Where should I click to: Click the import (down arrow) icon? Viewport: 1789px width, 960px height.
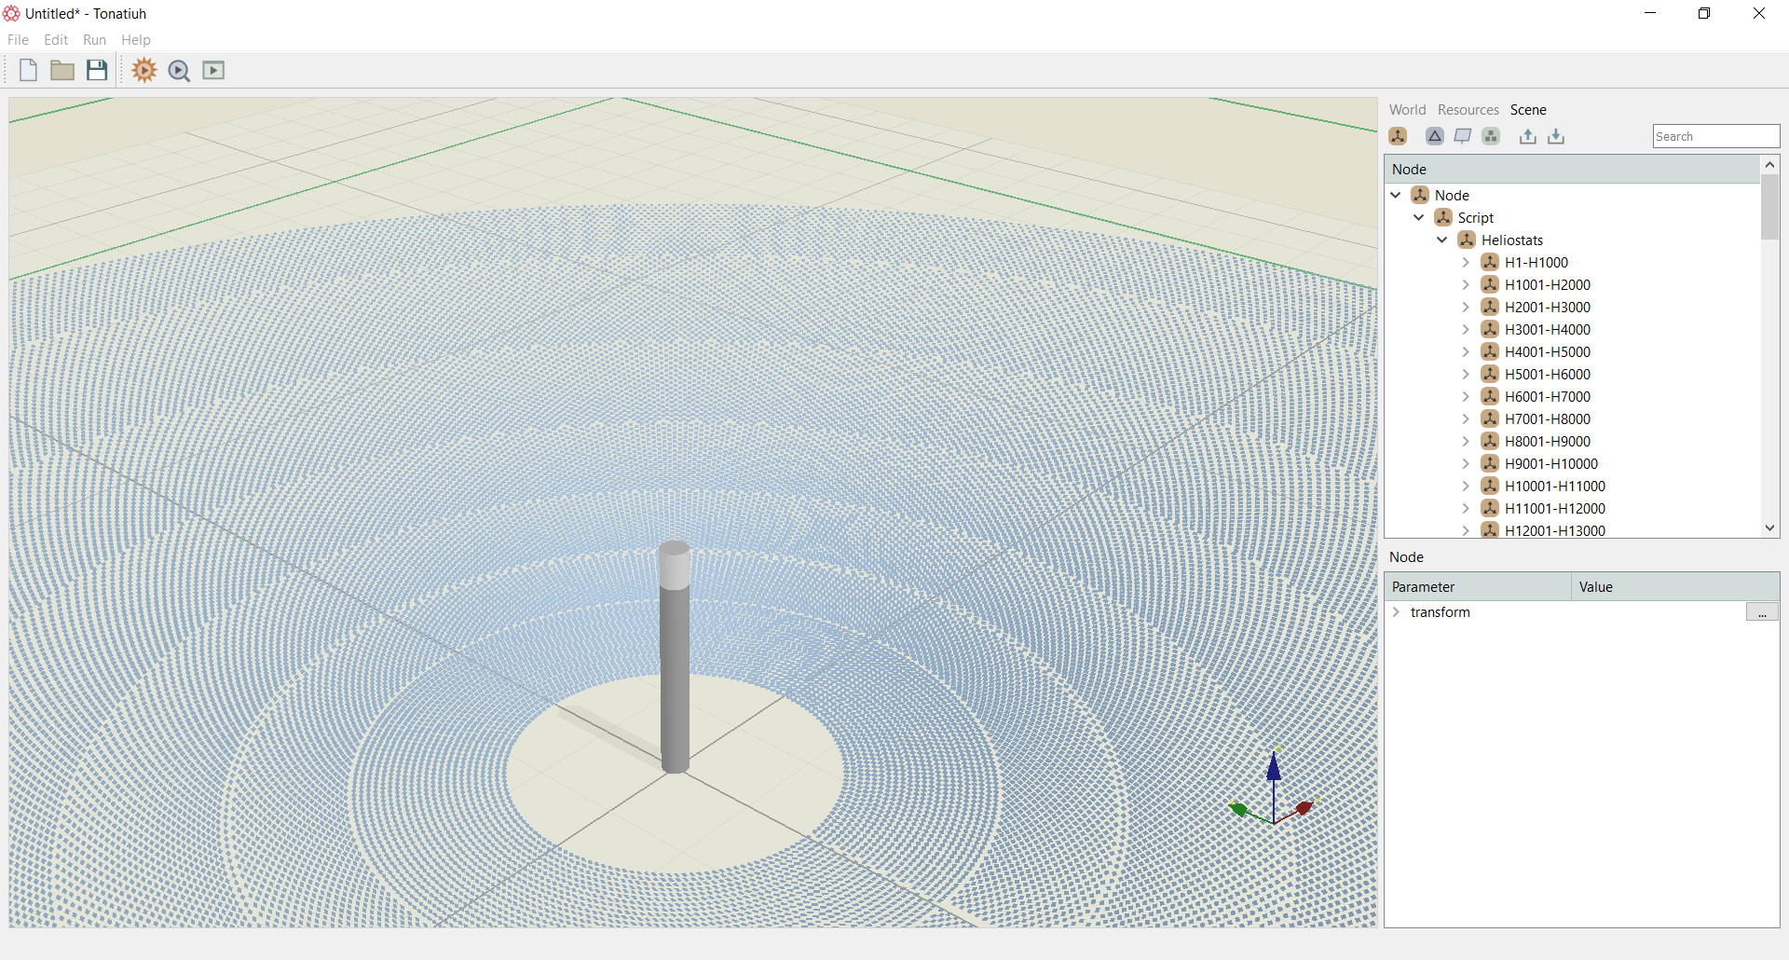1556,136
